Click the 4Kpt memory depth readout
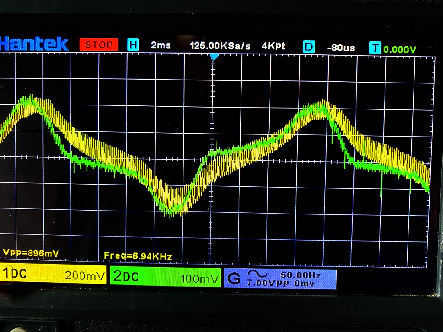The width and height of the screenshot is (443, 332). coord(273,46)
